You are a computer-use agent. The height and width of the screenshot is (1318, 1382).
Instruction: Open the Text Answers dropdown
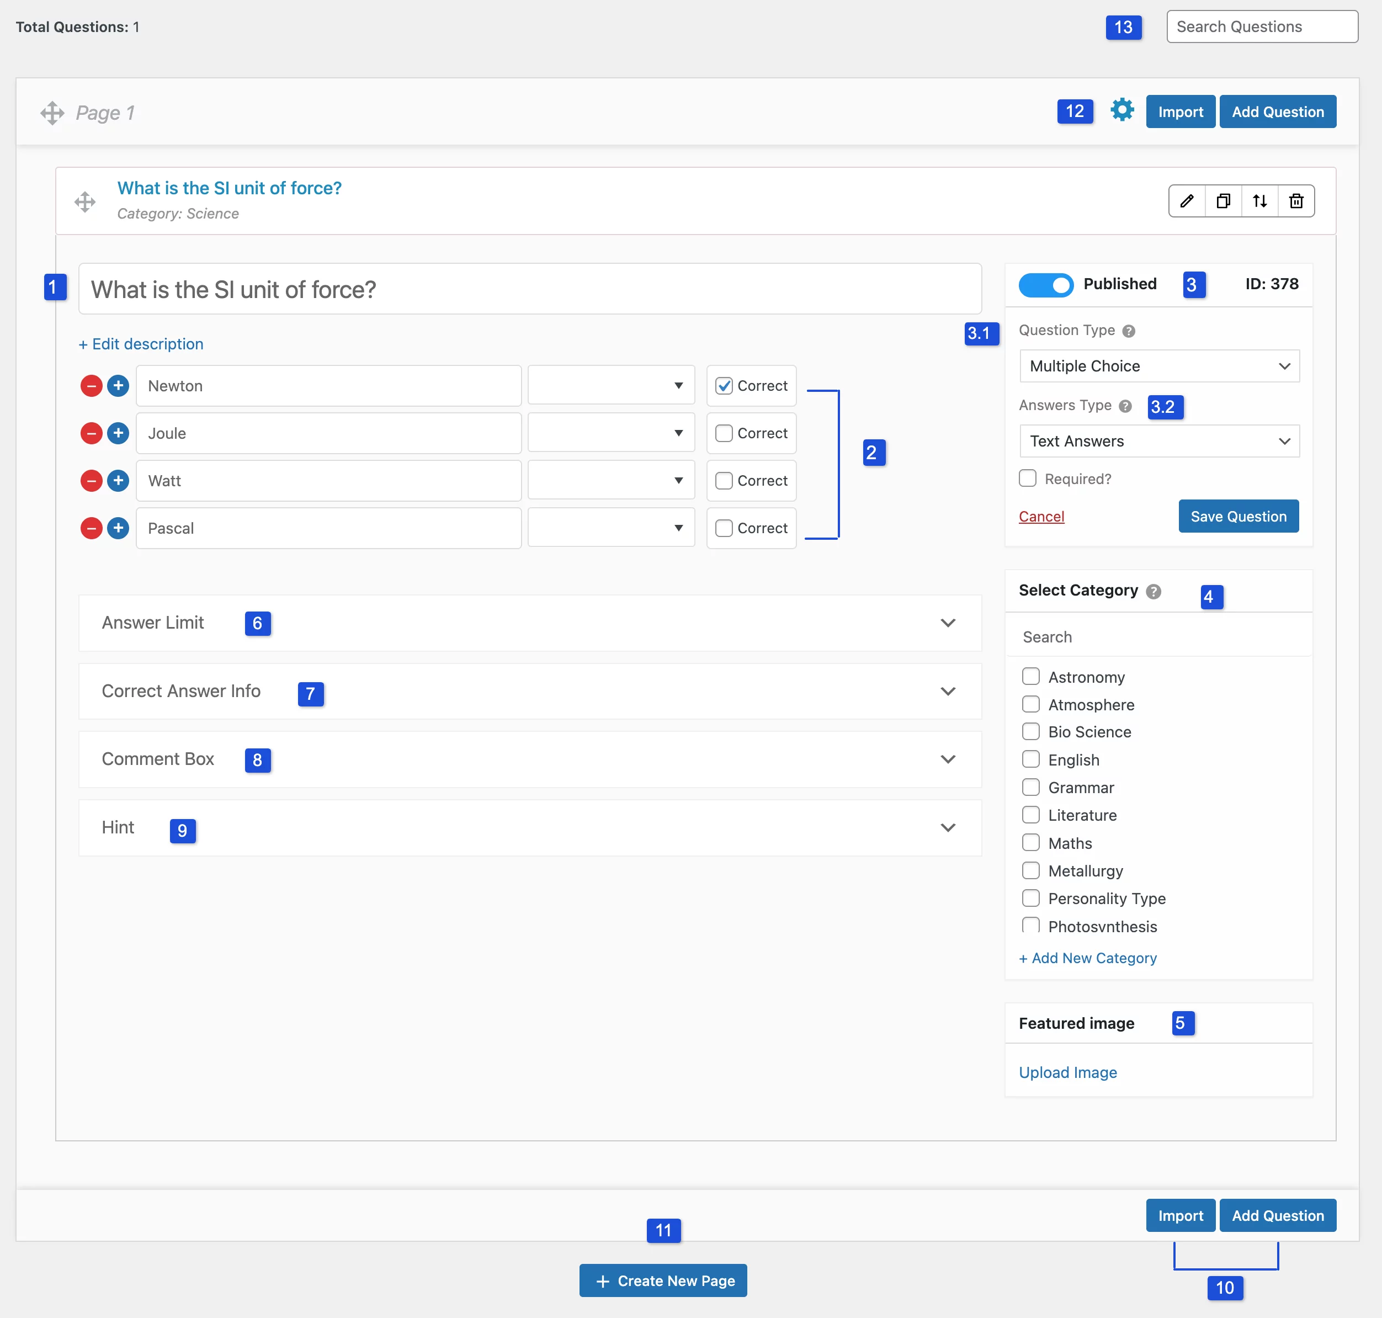(x=1158, y=441)
